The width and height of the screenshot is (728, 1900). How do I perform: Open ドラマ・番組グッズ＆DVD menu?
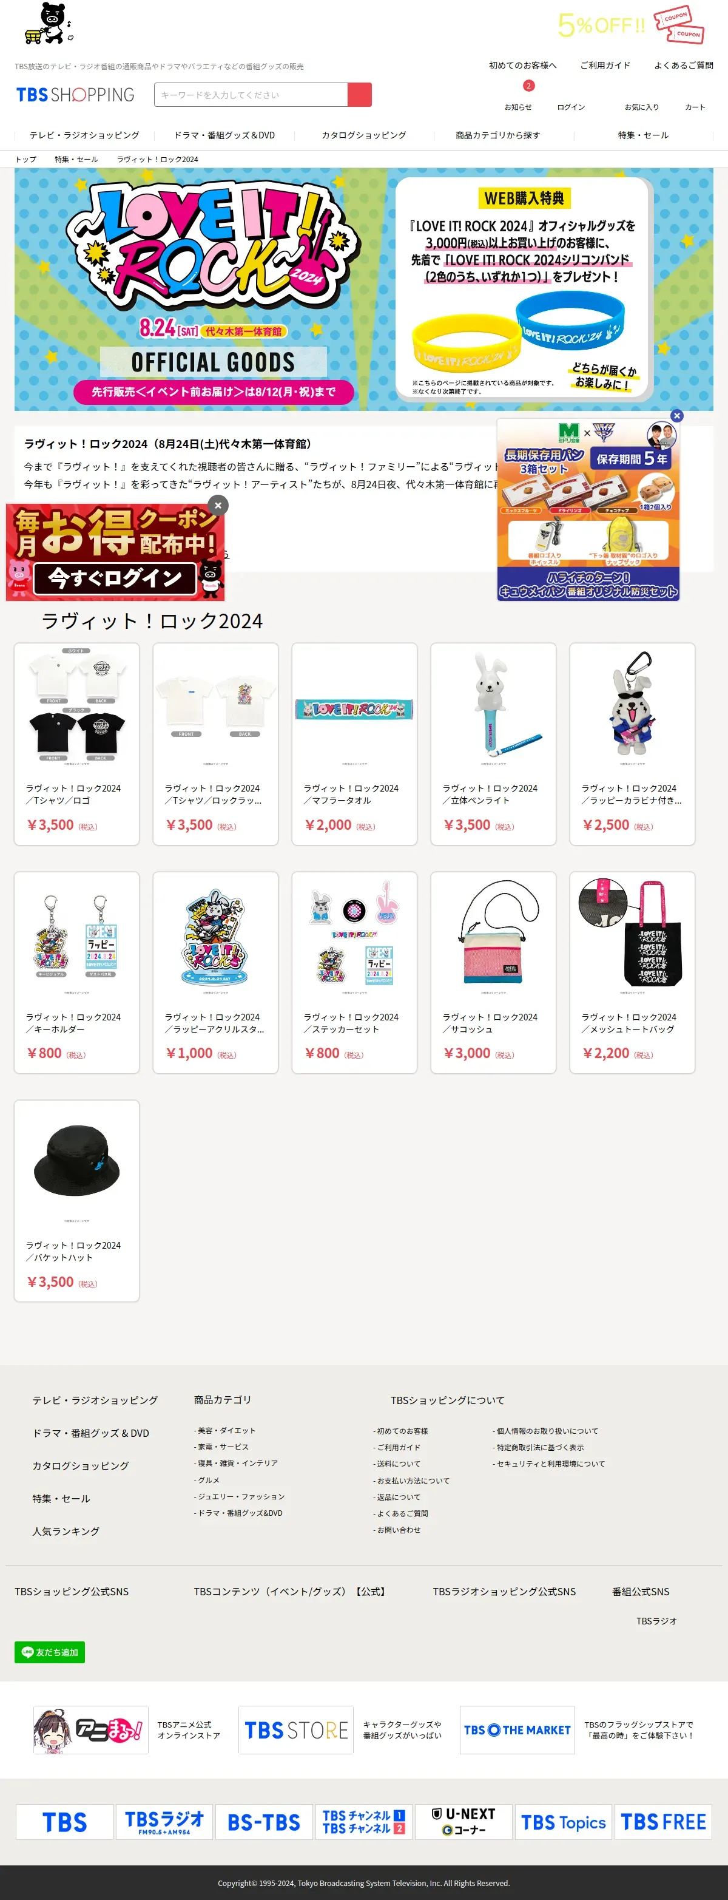pos(224,135)
